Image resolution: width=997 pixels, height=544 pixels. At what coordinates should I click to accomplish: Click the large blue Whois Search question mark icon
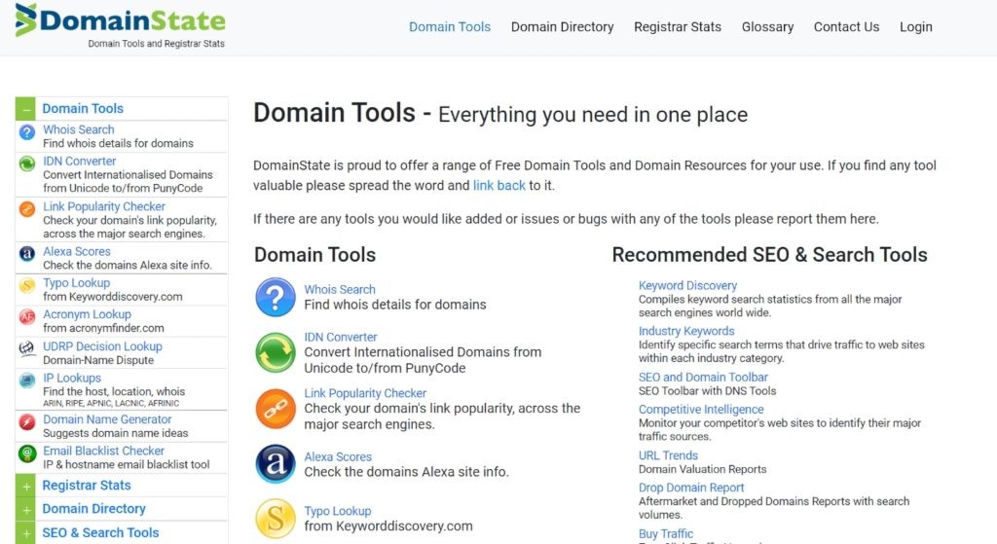pos(275,297)
